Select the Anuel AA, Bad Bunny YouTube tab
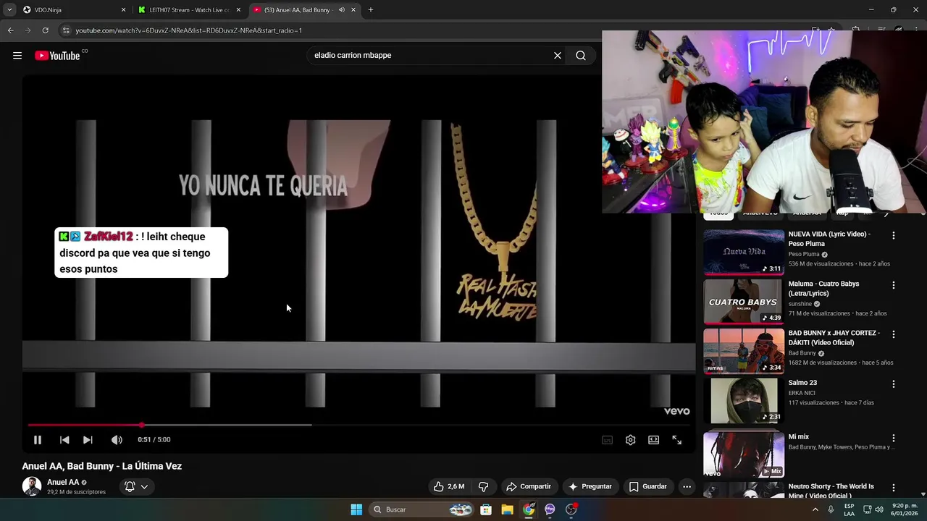 click(x=297, y=10)
